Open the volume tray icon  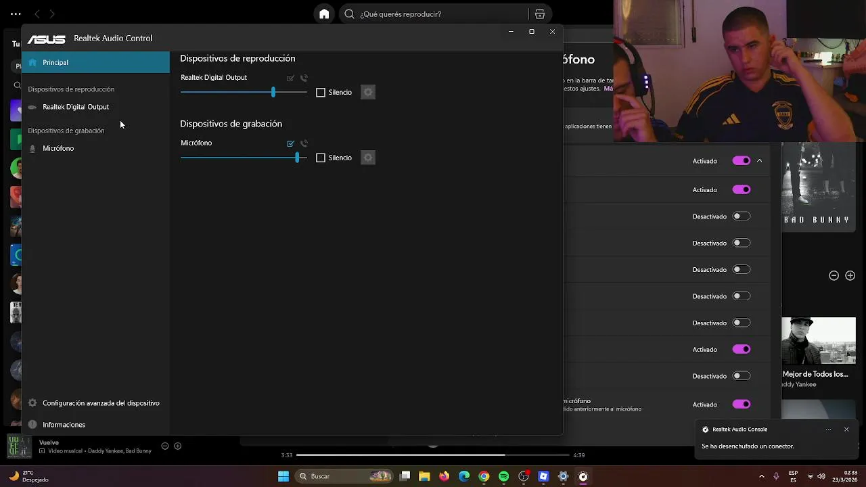point(821,476)
